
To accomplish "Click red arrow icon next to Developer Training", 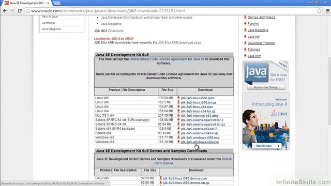I will [245, 43].
